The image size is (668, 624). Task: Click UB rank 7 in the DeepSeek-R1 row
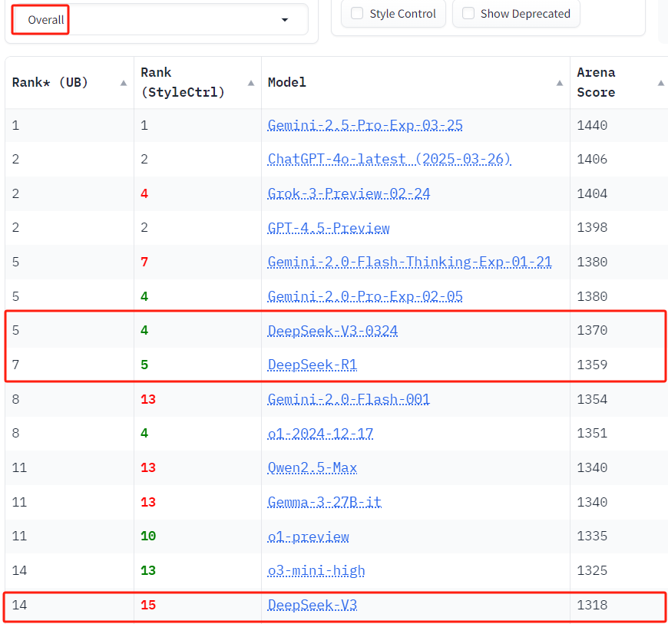click(16, 365)
